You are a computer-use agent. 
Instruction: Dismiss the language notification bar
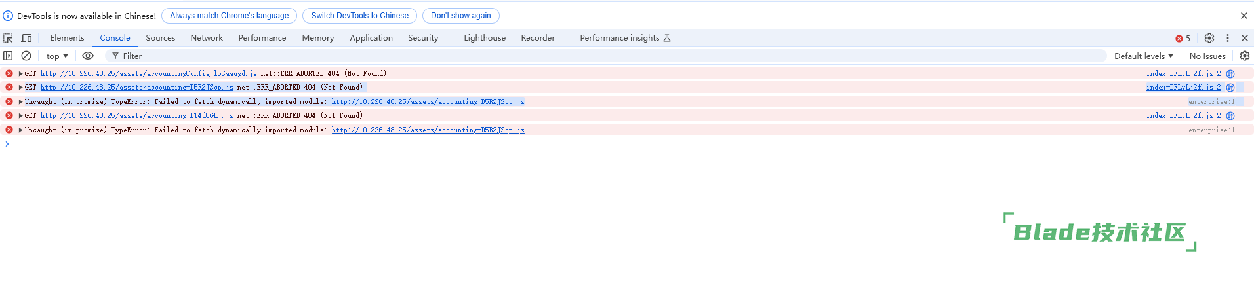1244,16
